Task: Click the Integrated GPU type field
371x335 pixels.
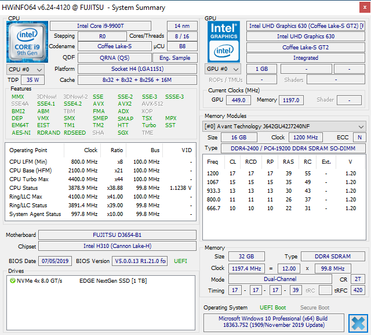Action: 305,58
